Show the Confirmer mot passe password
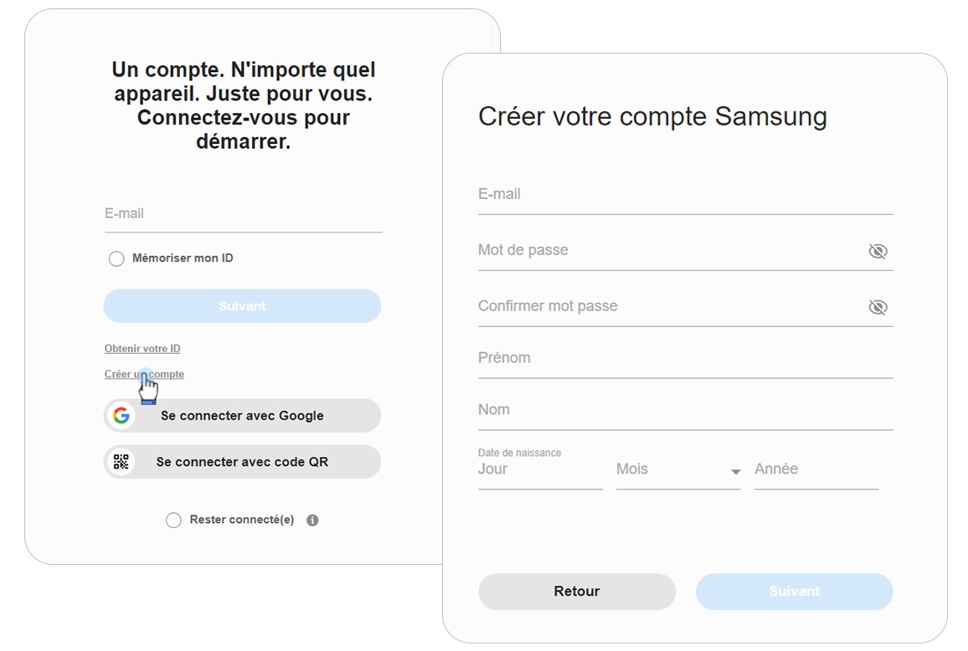 tap(878, 306)
